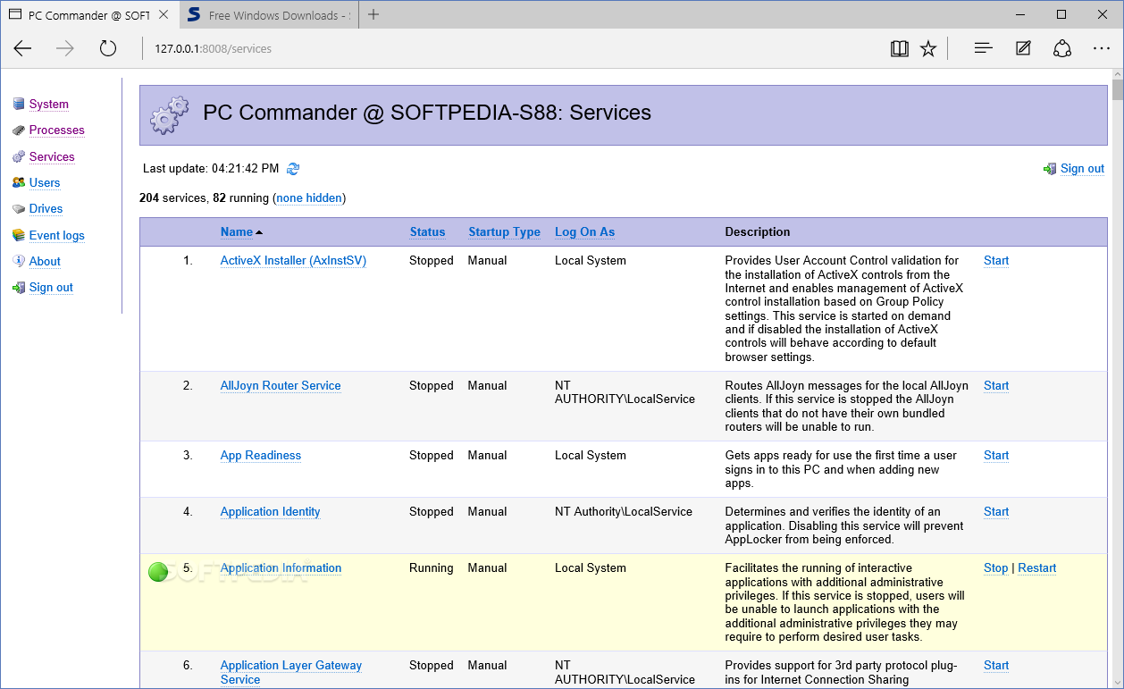Open App Readiness service details
The width and height of the screenshot is (1124, 689).
click(x=261, y=456)
